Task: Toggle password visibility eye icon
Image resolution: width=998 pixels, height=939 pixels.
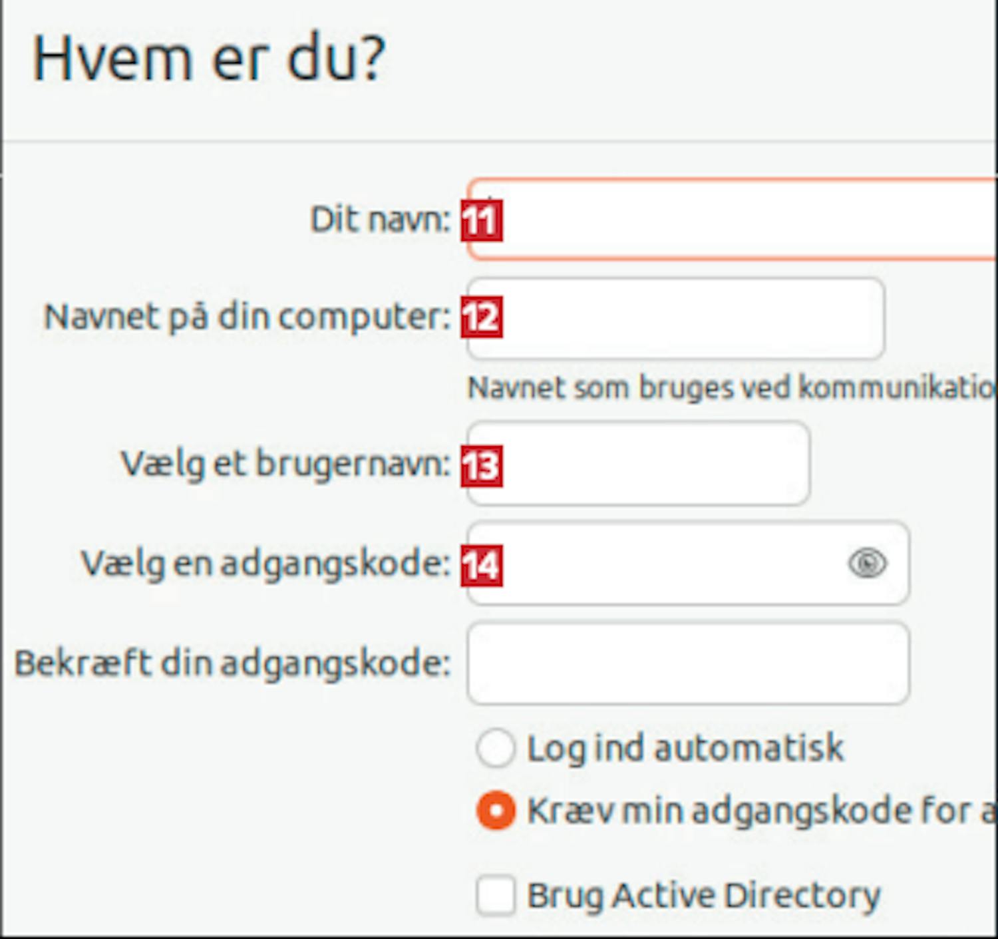Action: (x=867, y=564)
